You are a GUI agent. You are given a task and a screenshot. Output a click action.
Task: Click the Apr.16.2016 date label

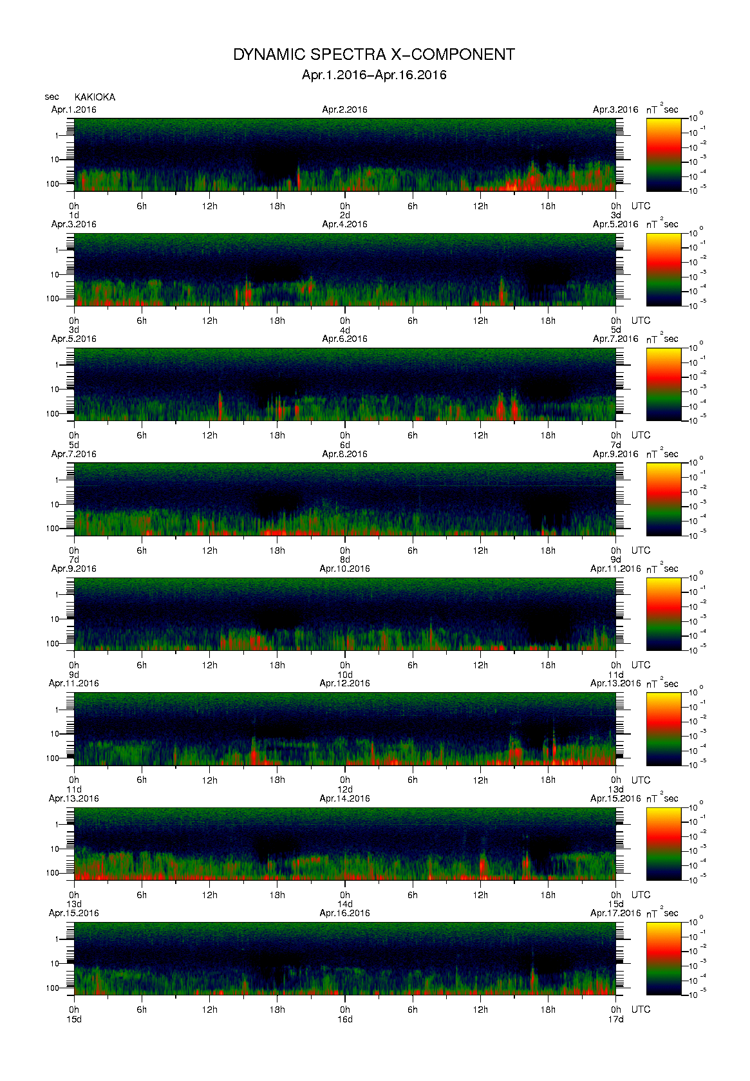pos(345,913)
